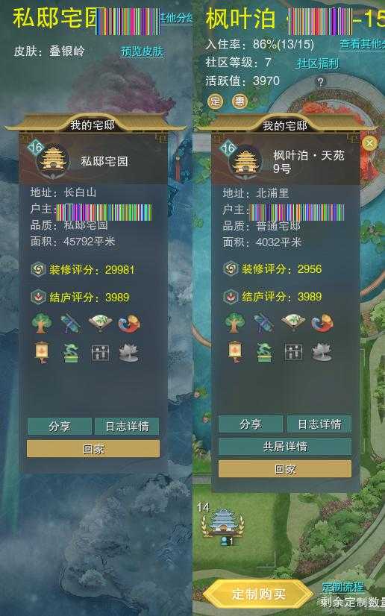
Task: Open the 定制流程 link
Action: [342, 587]
